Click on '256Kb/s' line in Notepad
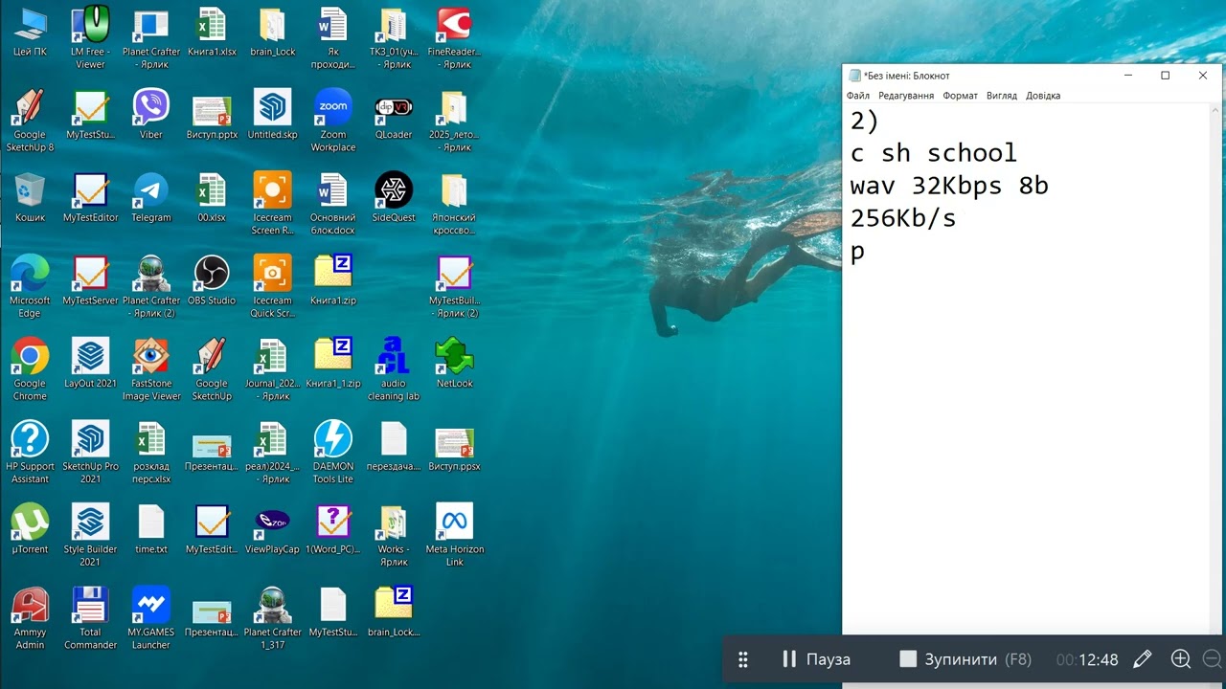This screenshot has width=1226, height=689. point(903,219)
